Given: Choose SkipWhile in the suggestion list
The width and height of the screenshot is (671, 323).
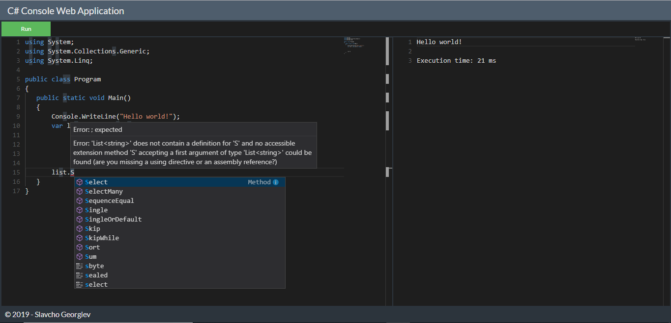Looking at the screenshot, I should coord(180,238).
